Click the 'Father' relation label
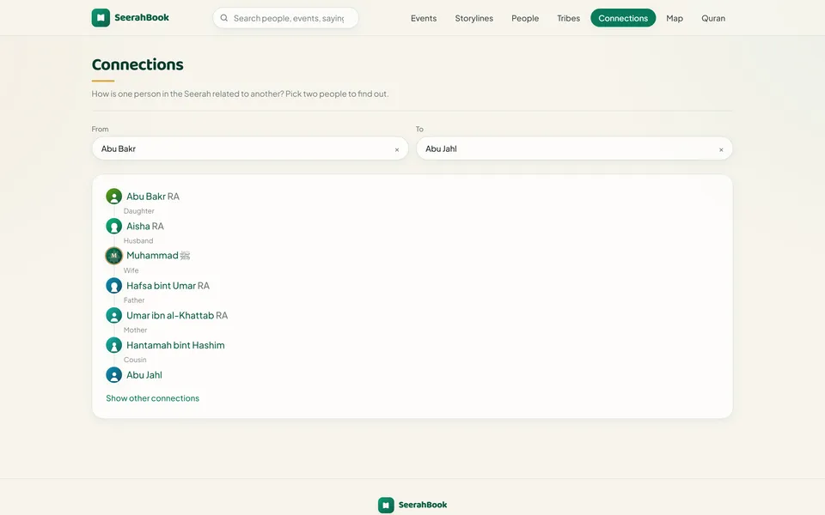825x515 pixels. (x=134, y=300)
